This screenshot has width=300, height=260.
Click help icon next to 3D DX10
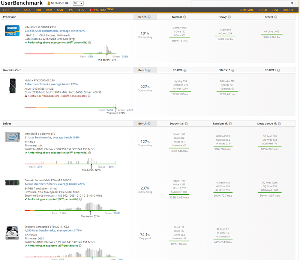[x=233, y=70]
